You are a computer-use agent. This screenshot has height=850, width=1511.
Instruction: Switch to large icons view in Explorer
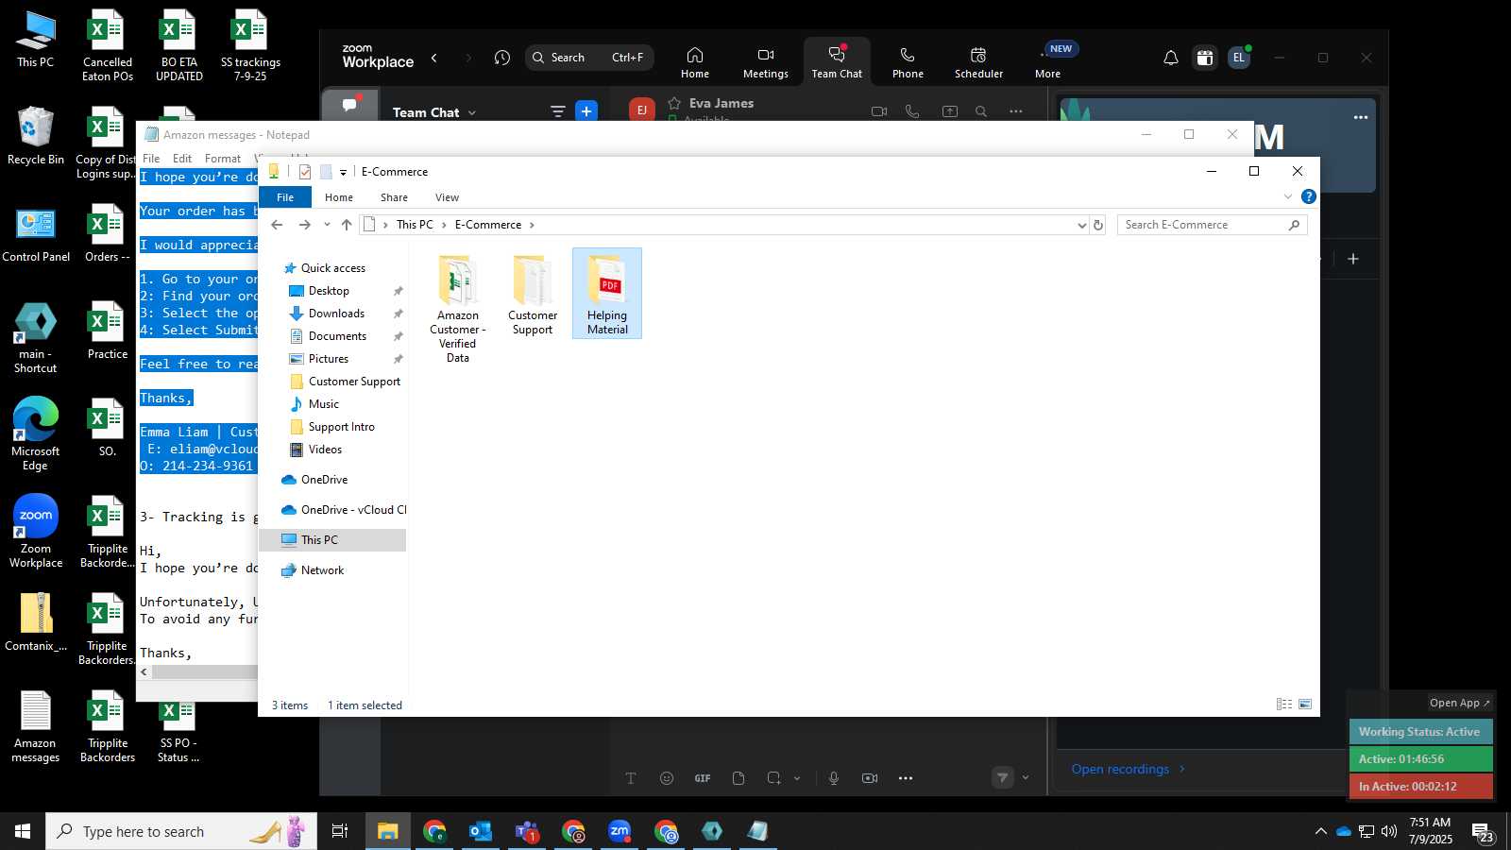coord(1305,705)
